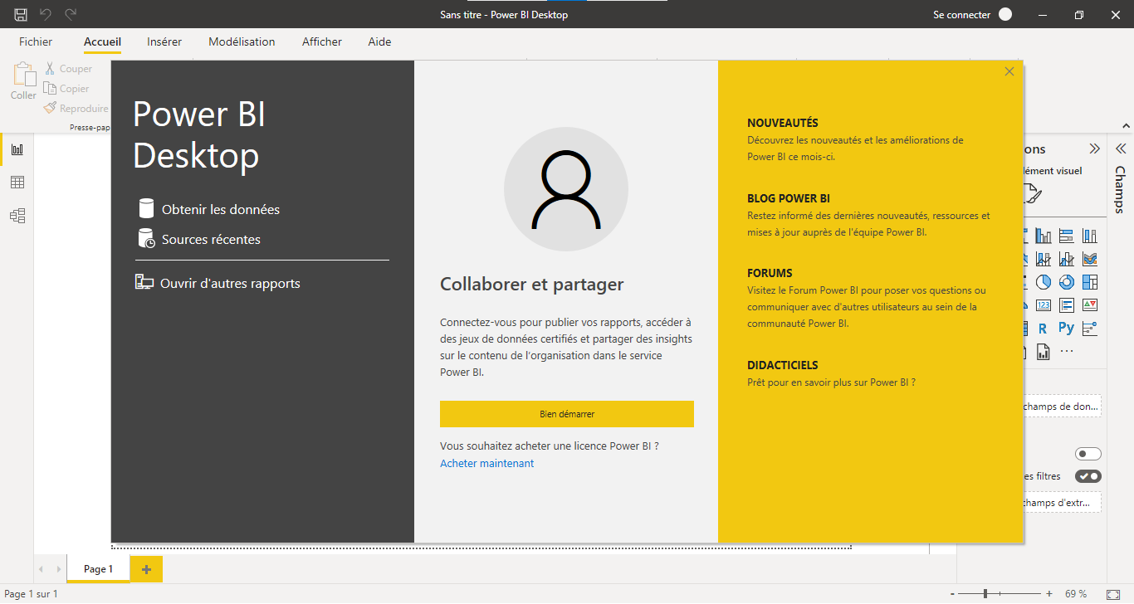Select the paginated report visual icon
This screenshot has height=604, width=1134.
click(1044, 352)
